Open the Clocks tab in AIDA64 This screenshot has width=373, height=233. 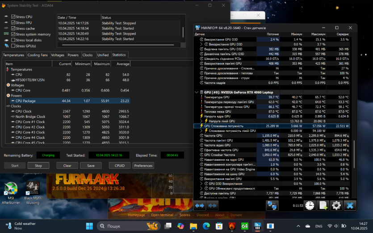pyautogui.click(x=87, y=55)
